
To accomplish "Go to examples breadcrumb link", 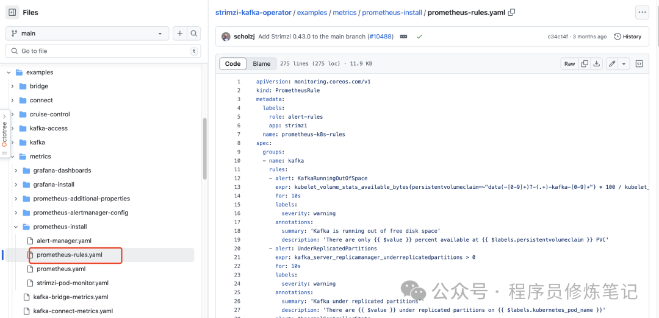I will 312,12.
